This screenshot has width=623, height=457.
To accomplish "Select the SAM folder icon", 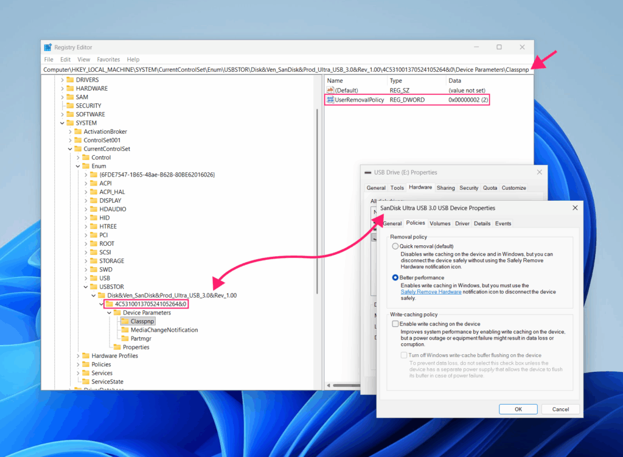I will [x=71, y=97].
